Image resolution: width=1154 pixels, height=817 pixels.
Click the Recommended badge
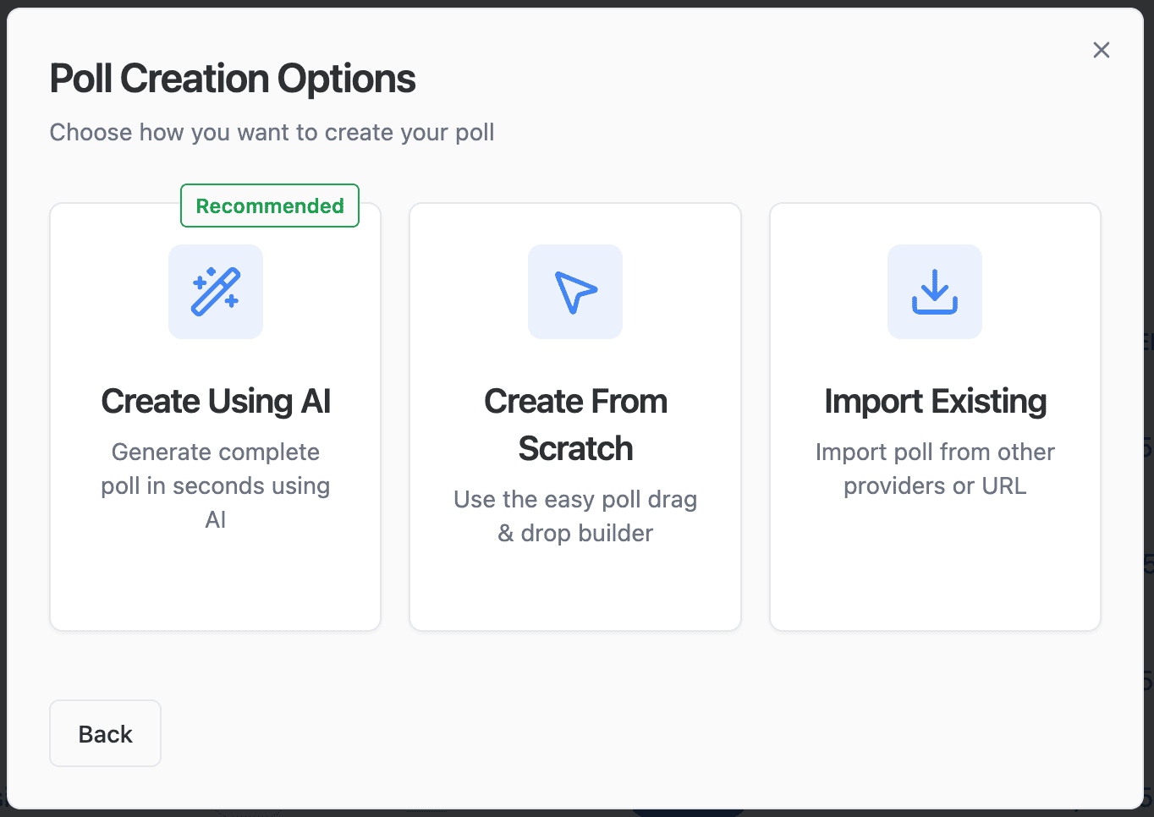(x=270, y=206)
